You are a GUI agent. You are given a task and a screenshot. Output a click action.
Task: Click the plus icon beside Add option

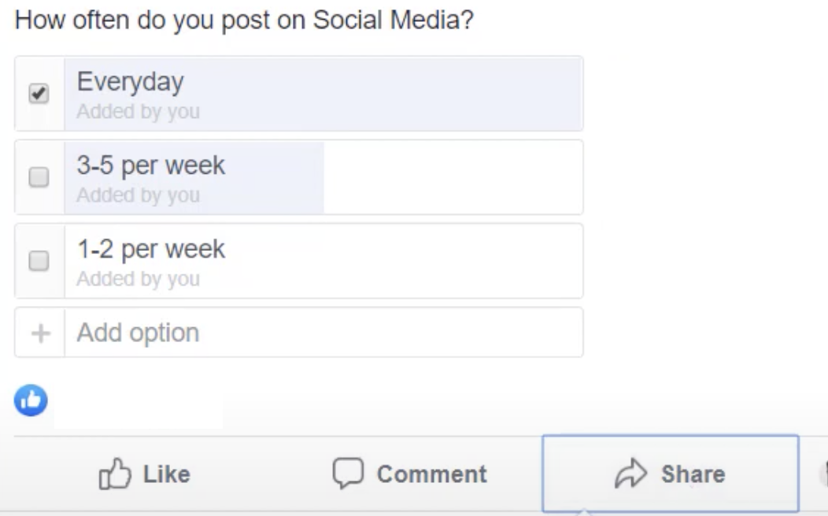pos(39,333)
